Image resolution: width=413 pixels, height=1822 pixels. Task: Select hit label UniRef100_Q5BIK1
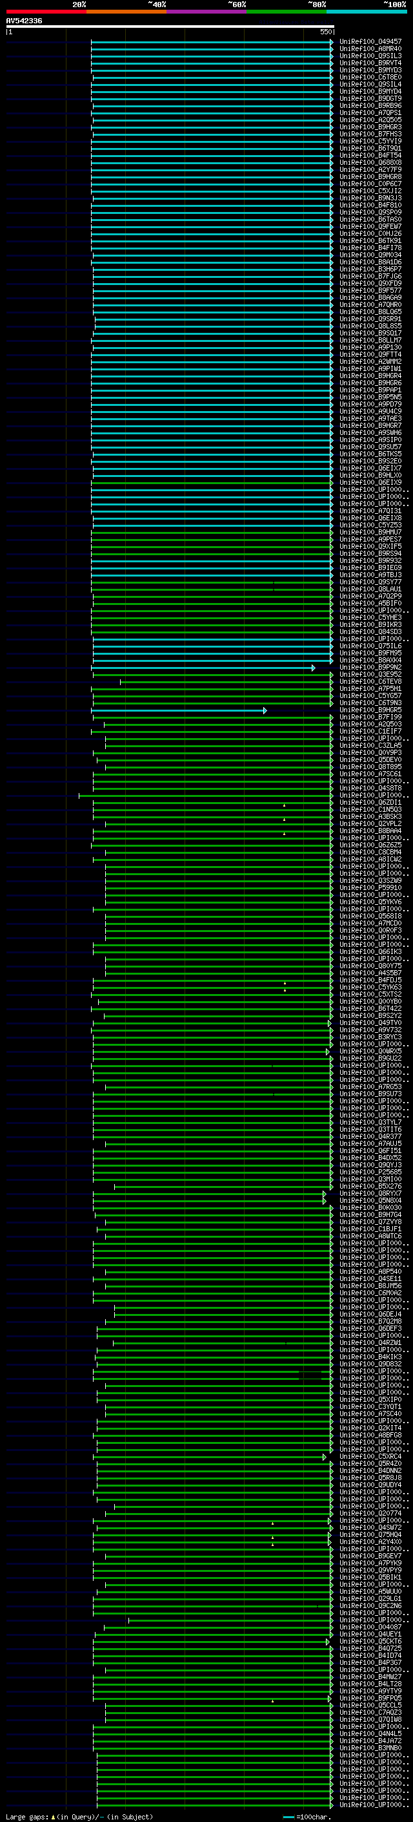coord(370,1577)
